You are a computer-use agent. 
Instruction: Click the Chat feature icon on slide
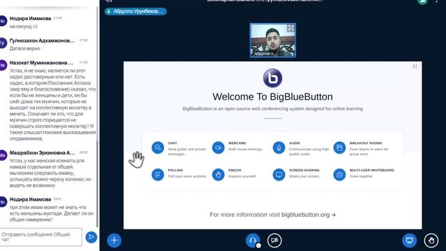point(157,148)
